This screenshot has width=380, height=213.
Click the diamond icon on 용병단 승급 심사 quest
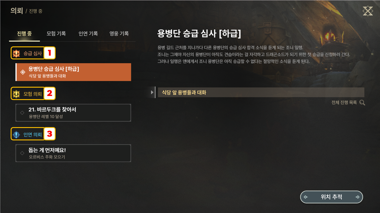(x=23, y=72)
